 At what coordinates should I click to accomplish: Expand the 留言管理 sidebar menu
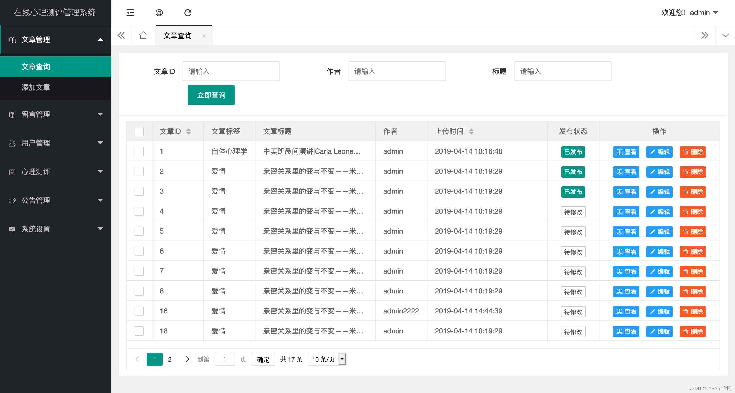point(56,114)
